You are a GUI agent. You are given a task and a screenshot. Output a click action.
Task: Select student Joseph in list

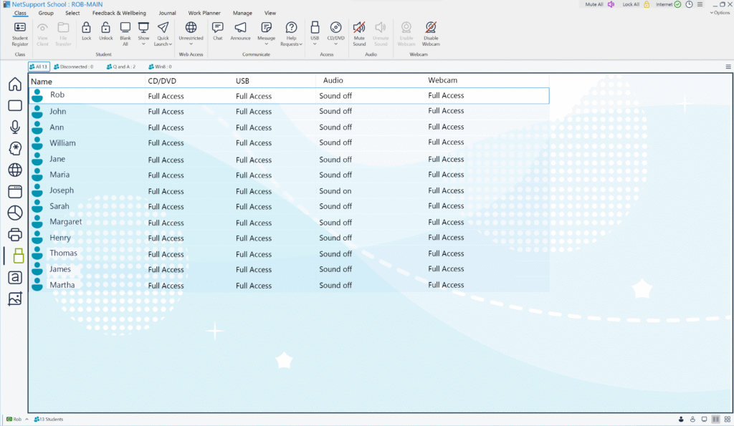tap(62, 190)
